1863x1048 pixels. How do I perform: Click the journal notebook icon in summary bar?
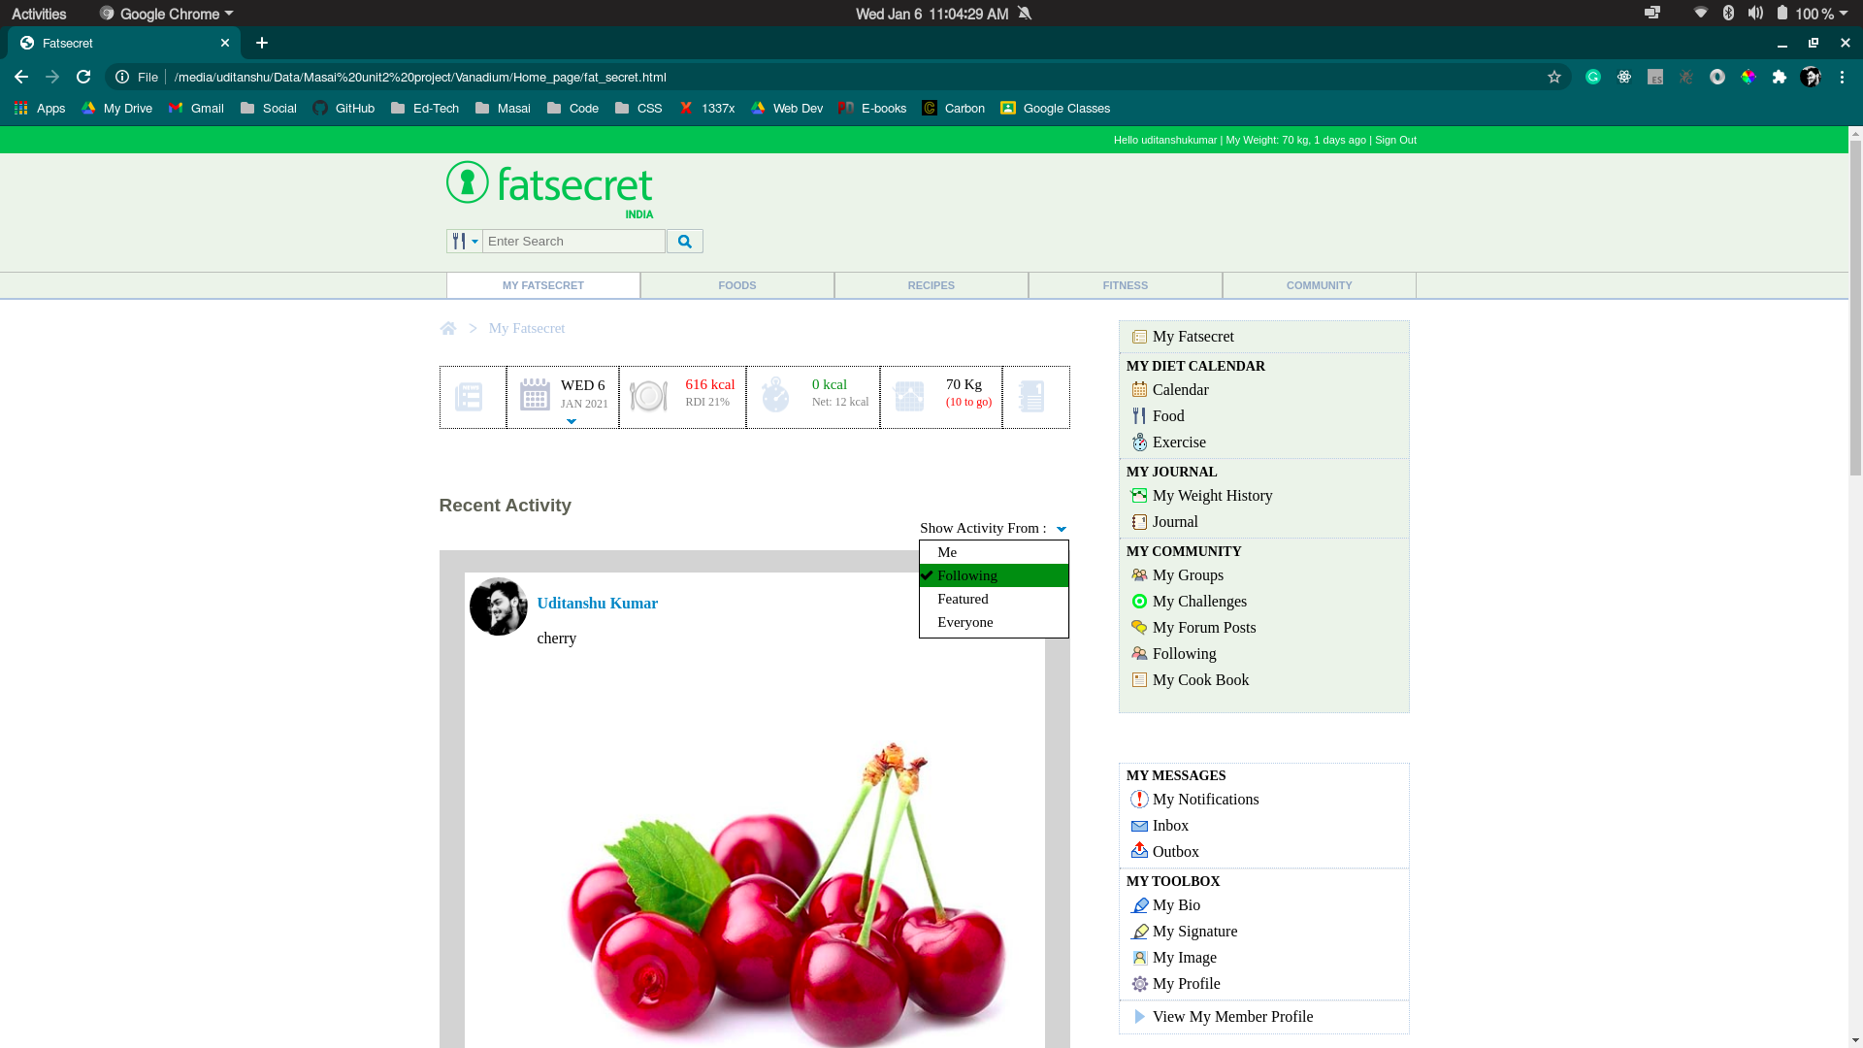point(1031,396)
